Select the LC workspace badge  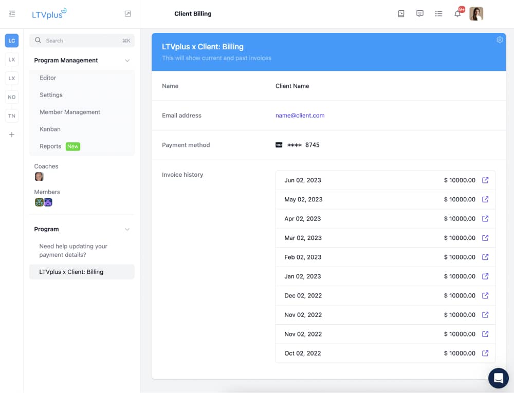[12, 41]
